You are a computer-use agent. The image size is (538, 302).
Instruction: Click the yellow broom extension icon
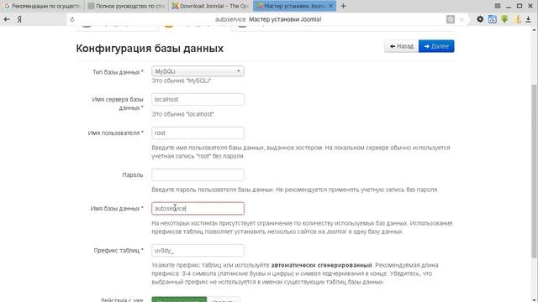518,19
